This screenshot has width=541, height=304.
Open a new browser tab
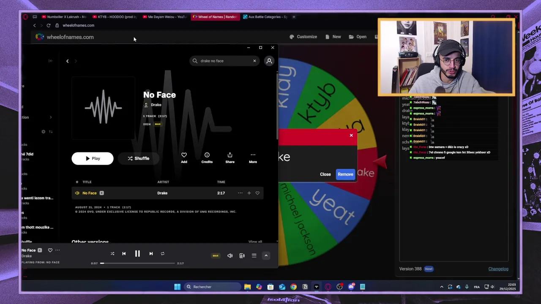[x=294, y=17]
